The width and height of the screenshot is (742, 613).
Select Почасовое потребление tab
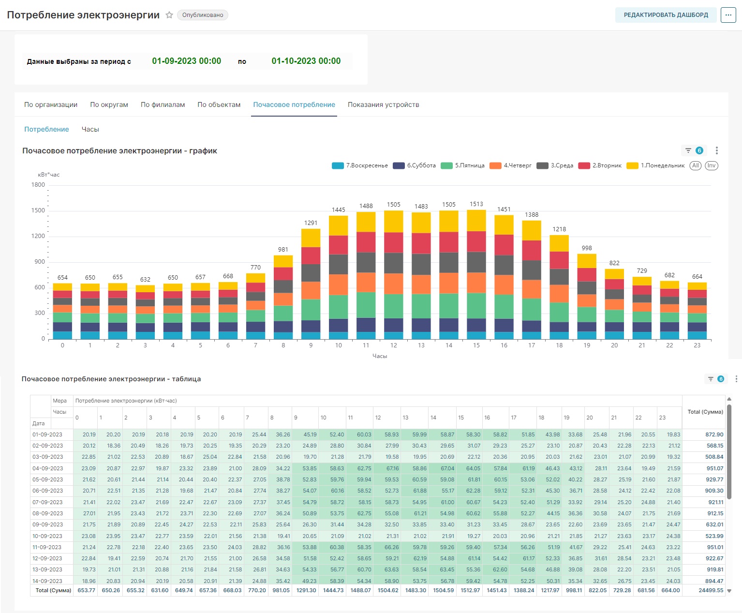294,105
